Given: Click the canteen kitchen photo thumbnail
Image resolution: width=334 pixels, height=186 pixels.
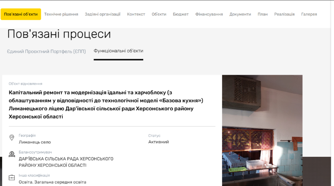Looking at the screenshot, I should [x=262, y=130].
